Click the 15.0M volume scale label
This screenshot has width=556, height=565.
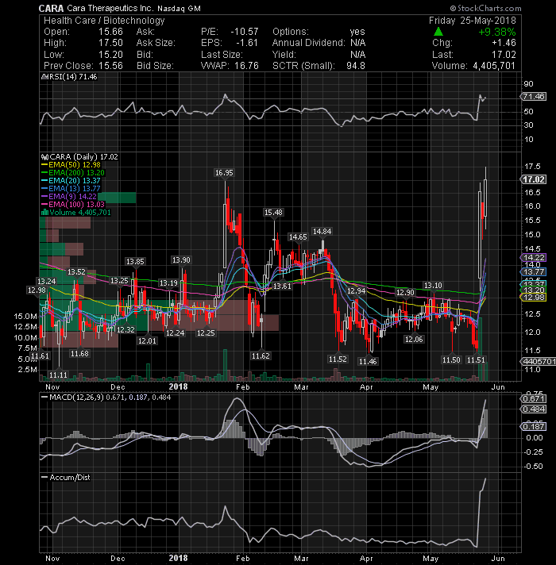pos(25,317)
